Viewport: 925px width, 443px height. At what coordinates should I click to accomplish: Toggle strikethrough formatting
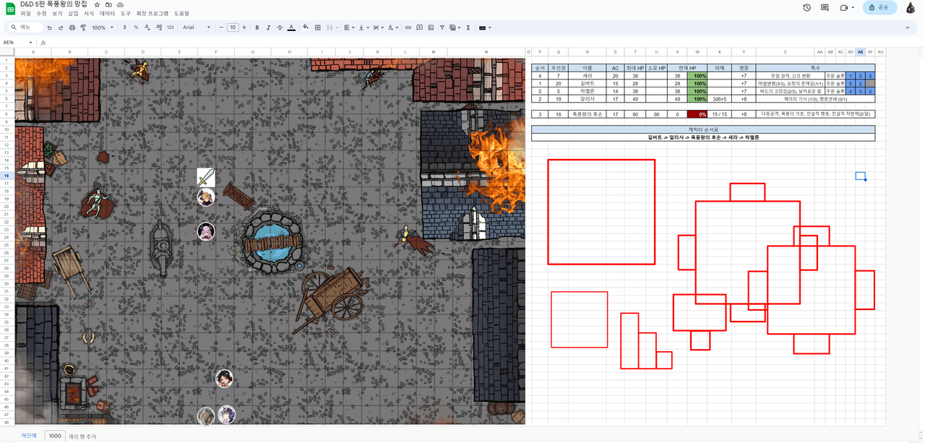coord(280,27)
